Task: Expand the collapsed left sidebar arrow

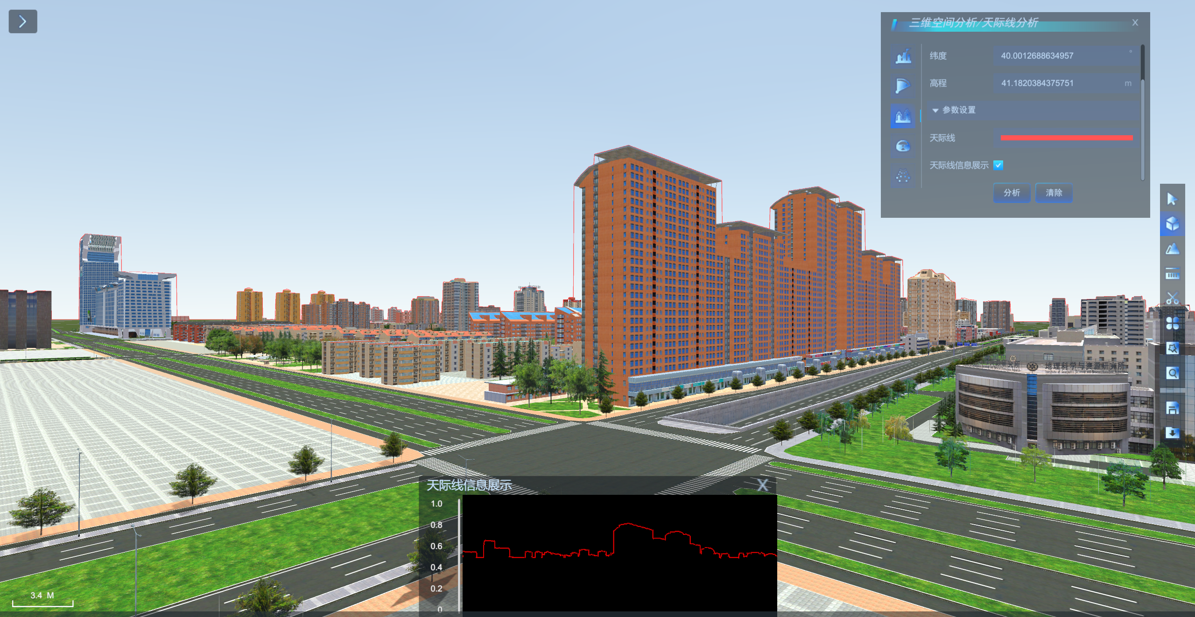Action: click(23, 21)
